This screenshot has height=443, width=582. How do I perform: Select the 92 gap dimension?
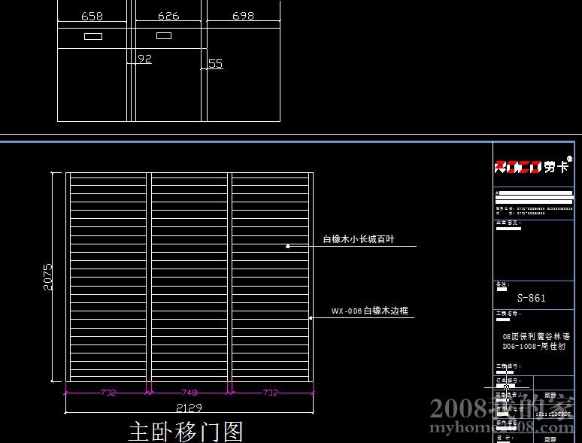click(x=144, y=59)
